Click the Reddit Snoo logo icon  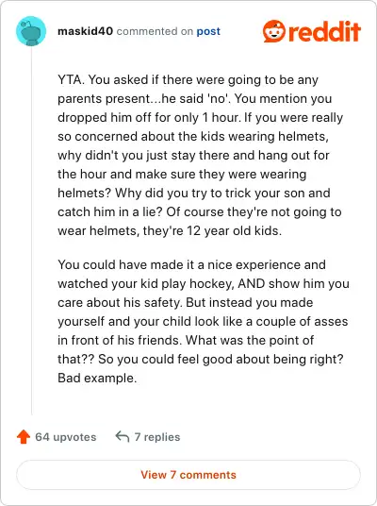tap(274, 31)
